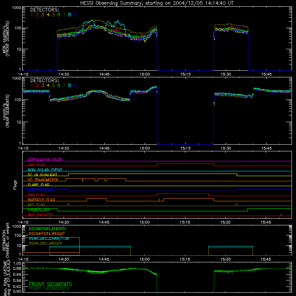Click the PARTICLE FLAG label
The height and width of the screenshot is (296, 296).
click(41, 199)
